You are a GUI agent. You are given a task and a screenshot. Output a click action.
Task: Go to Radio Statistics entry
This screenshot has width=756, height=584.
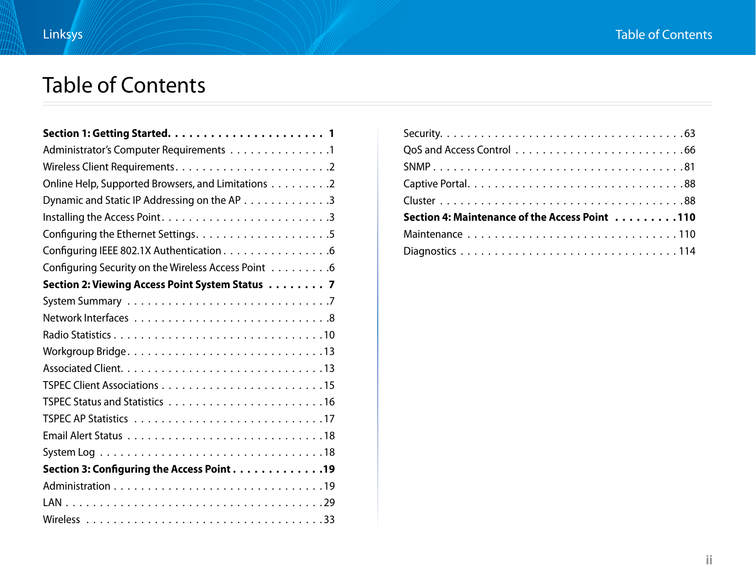tap(189, 335)
